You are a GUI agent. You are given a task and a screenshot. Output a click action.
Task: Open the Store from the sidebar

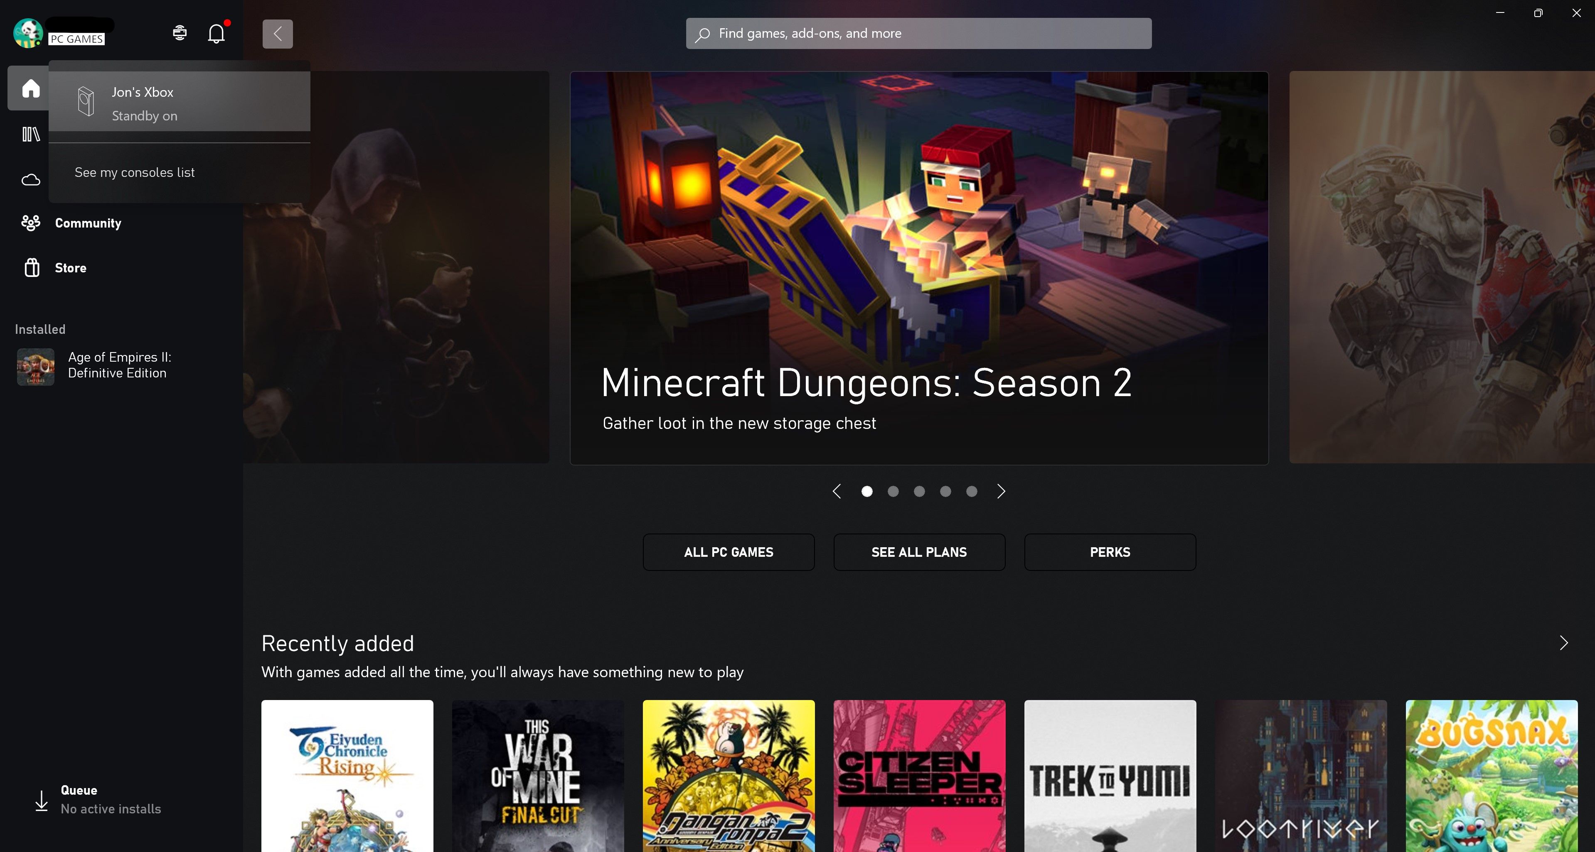(x=70, y=268)
